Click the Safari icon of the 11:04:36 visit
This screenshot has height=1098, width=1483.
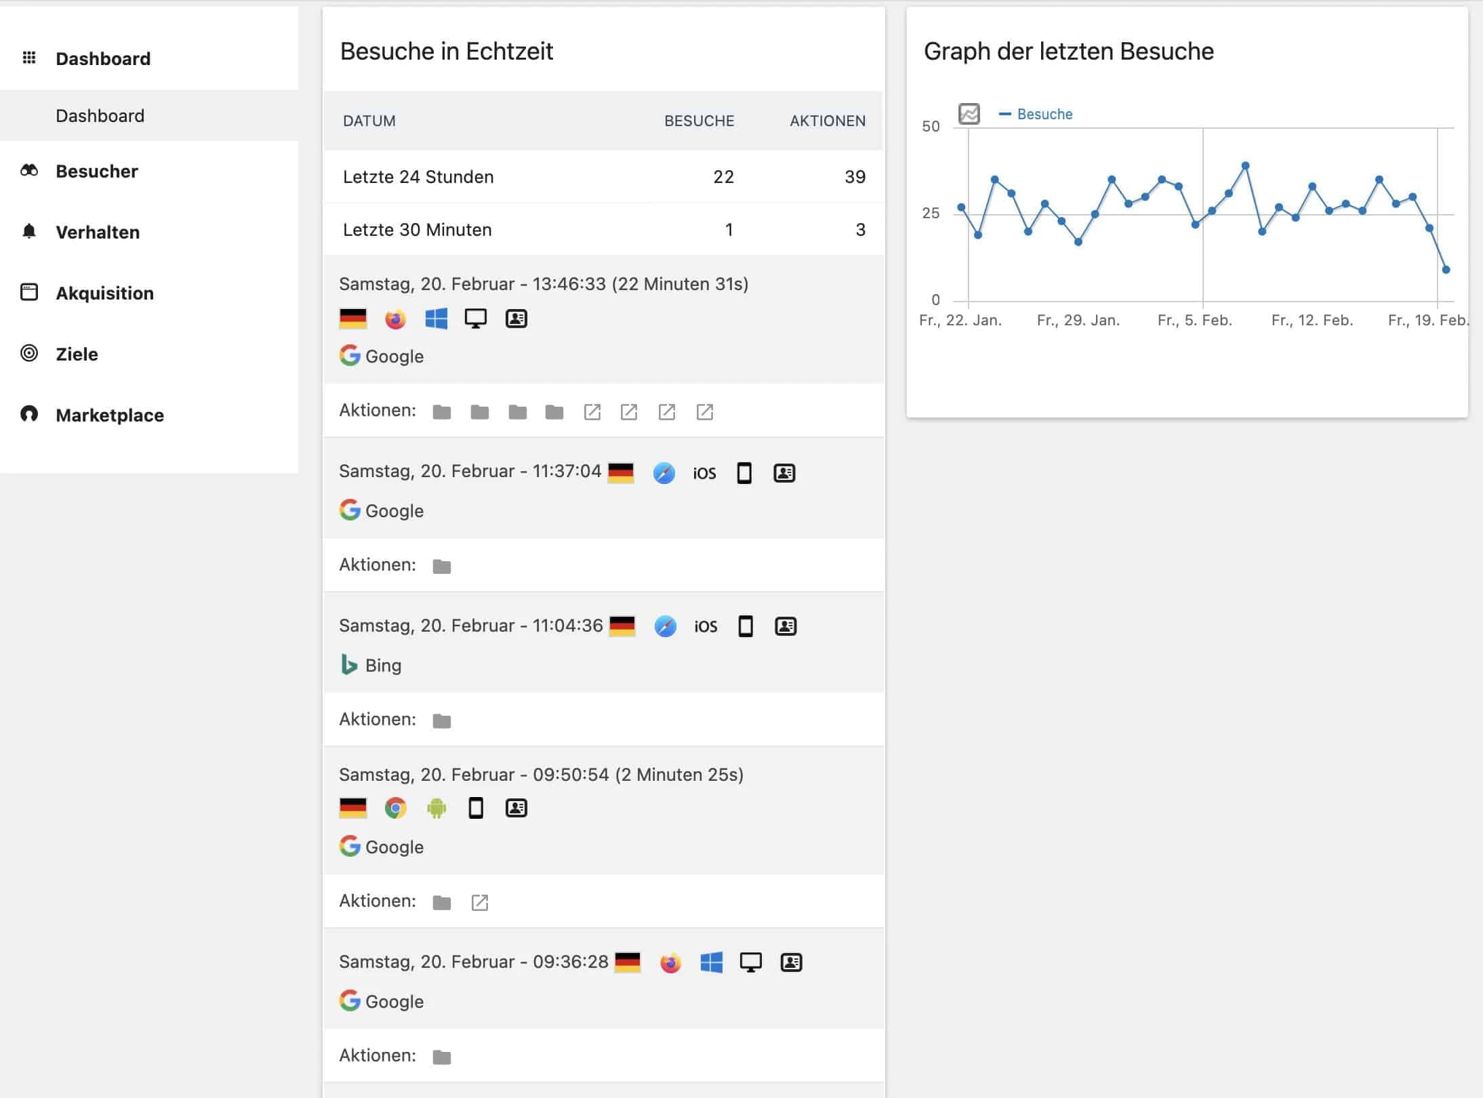(x=665, y=626)
